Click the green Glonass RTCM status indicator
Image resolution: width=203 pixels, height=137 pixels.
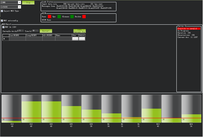(72, 16)
